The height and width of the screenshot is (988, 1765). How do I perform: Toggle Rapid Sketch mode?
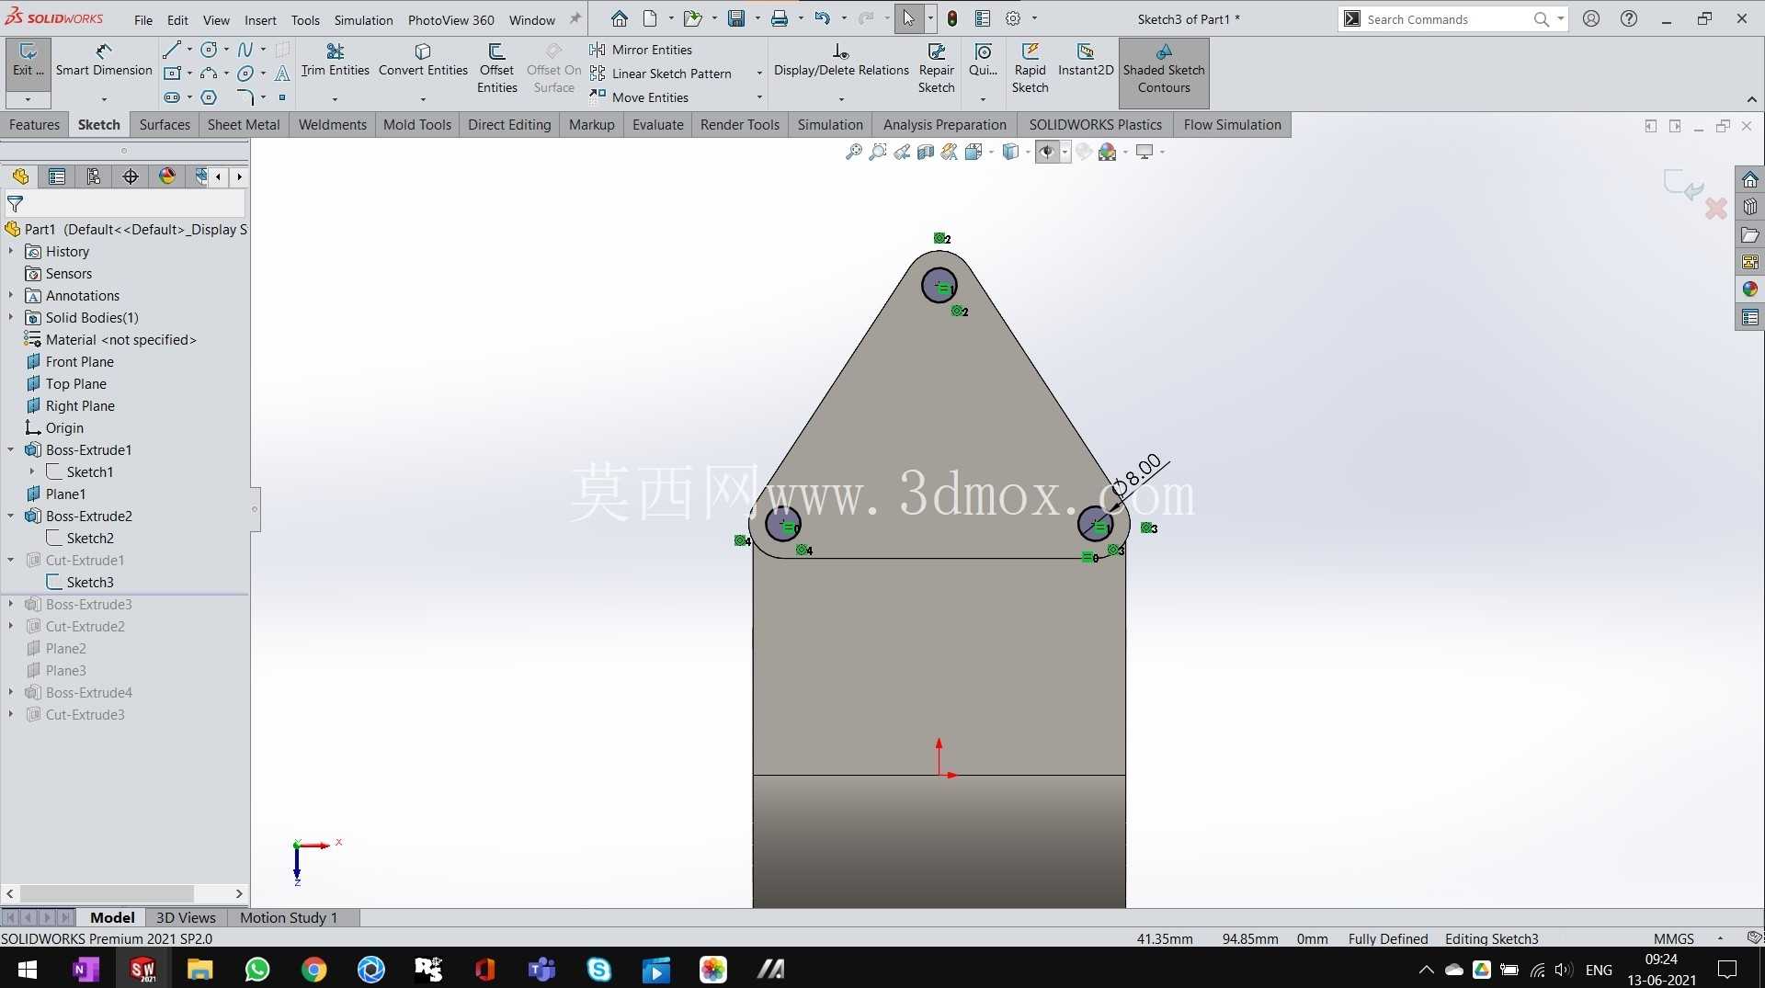click(1030, 68)
